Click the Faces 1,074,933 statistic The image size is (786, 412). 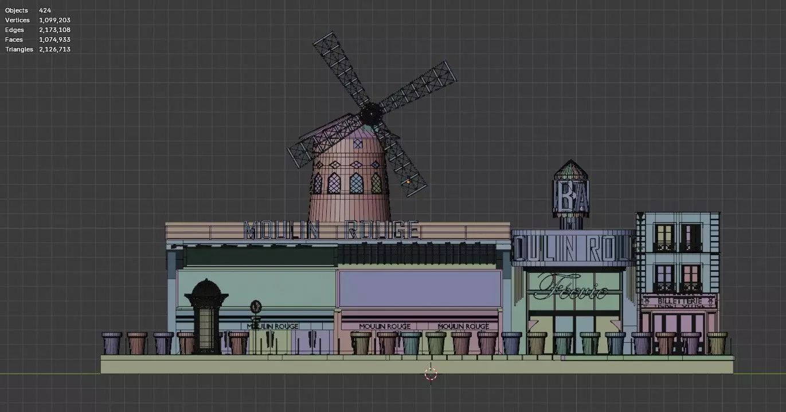pyautogui.click(x=38, y=39)
